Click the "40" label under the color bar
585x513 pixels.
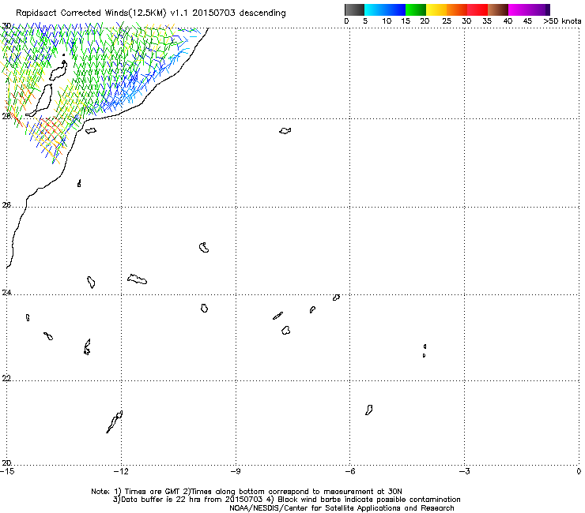tap(508, 21)
